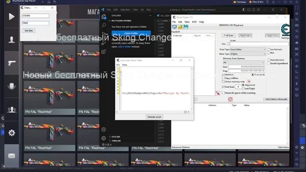Screen dimensions: 306x172
Task: Click the BlueStacks home icon in title bar
Action: pyautogui.click(x=49, y=2)
